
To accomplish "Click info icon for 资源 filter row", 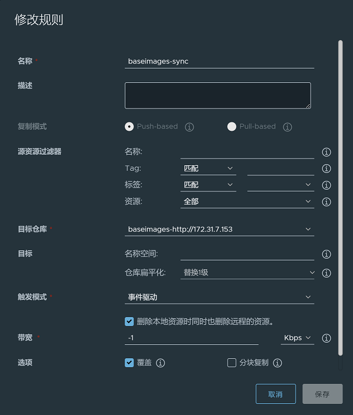I will tap(327, 202).
